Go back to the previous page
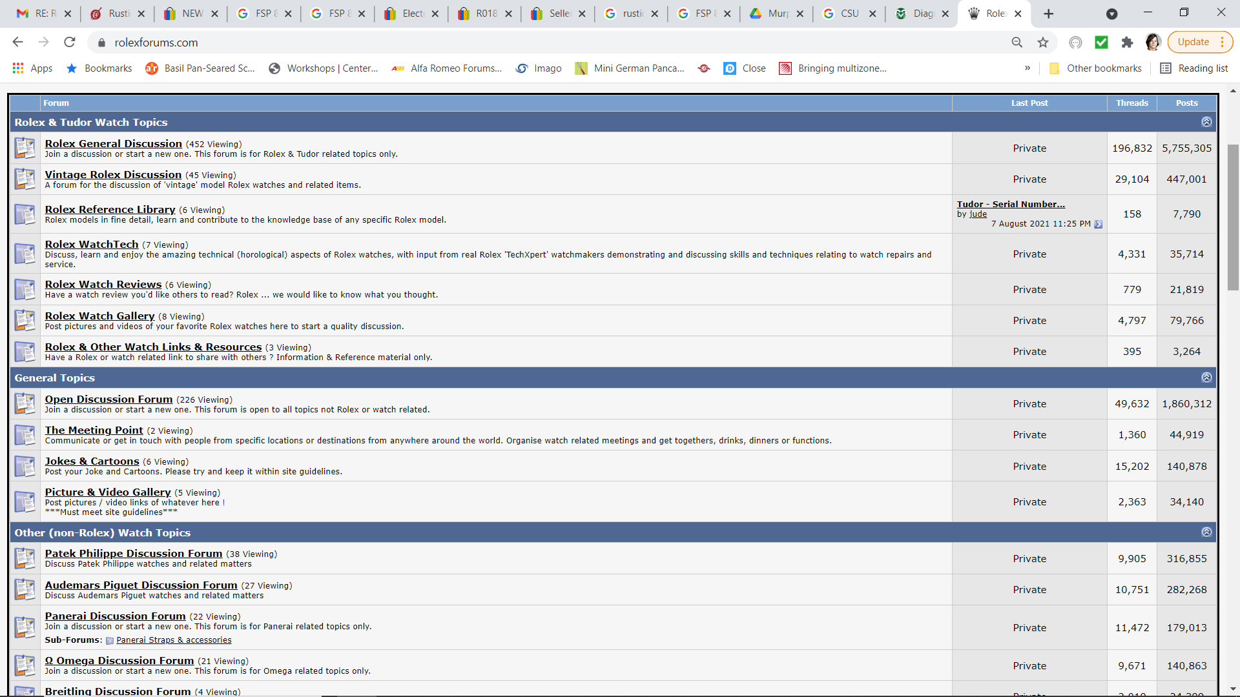Viewport: 1240px width, 697px height. [18, 43]
